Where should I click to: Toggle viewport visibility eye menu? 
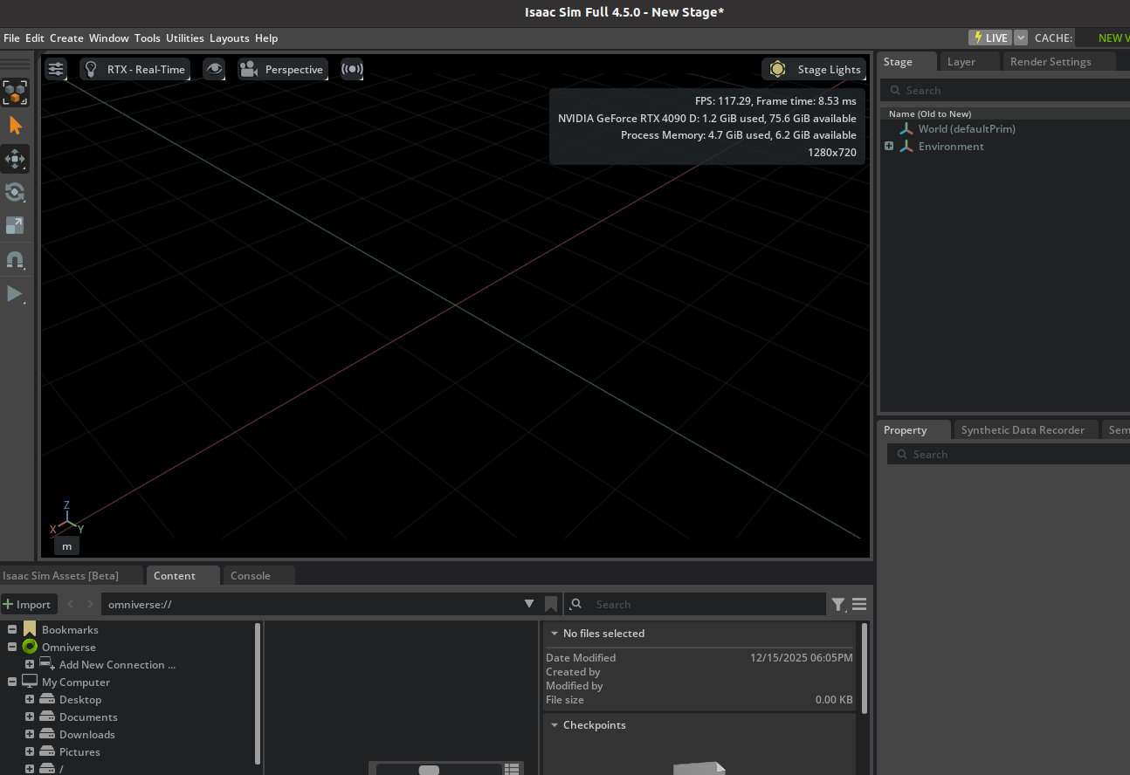pos(214,69)
